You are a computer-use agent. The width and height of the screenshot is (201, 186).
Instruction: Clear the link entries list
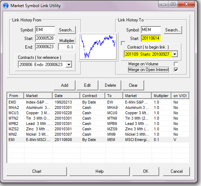point(133,85)
